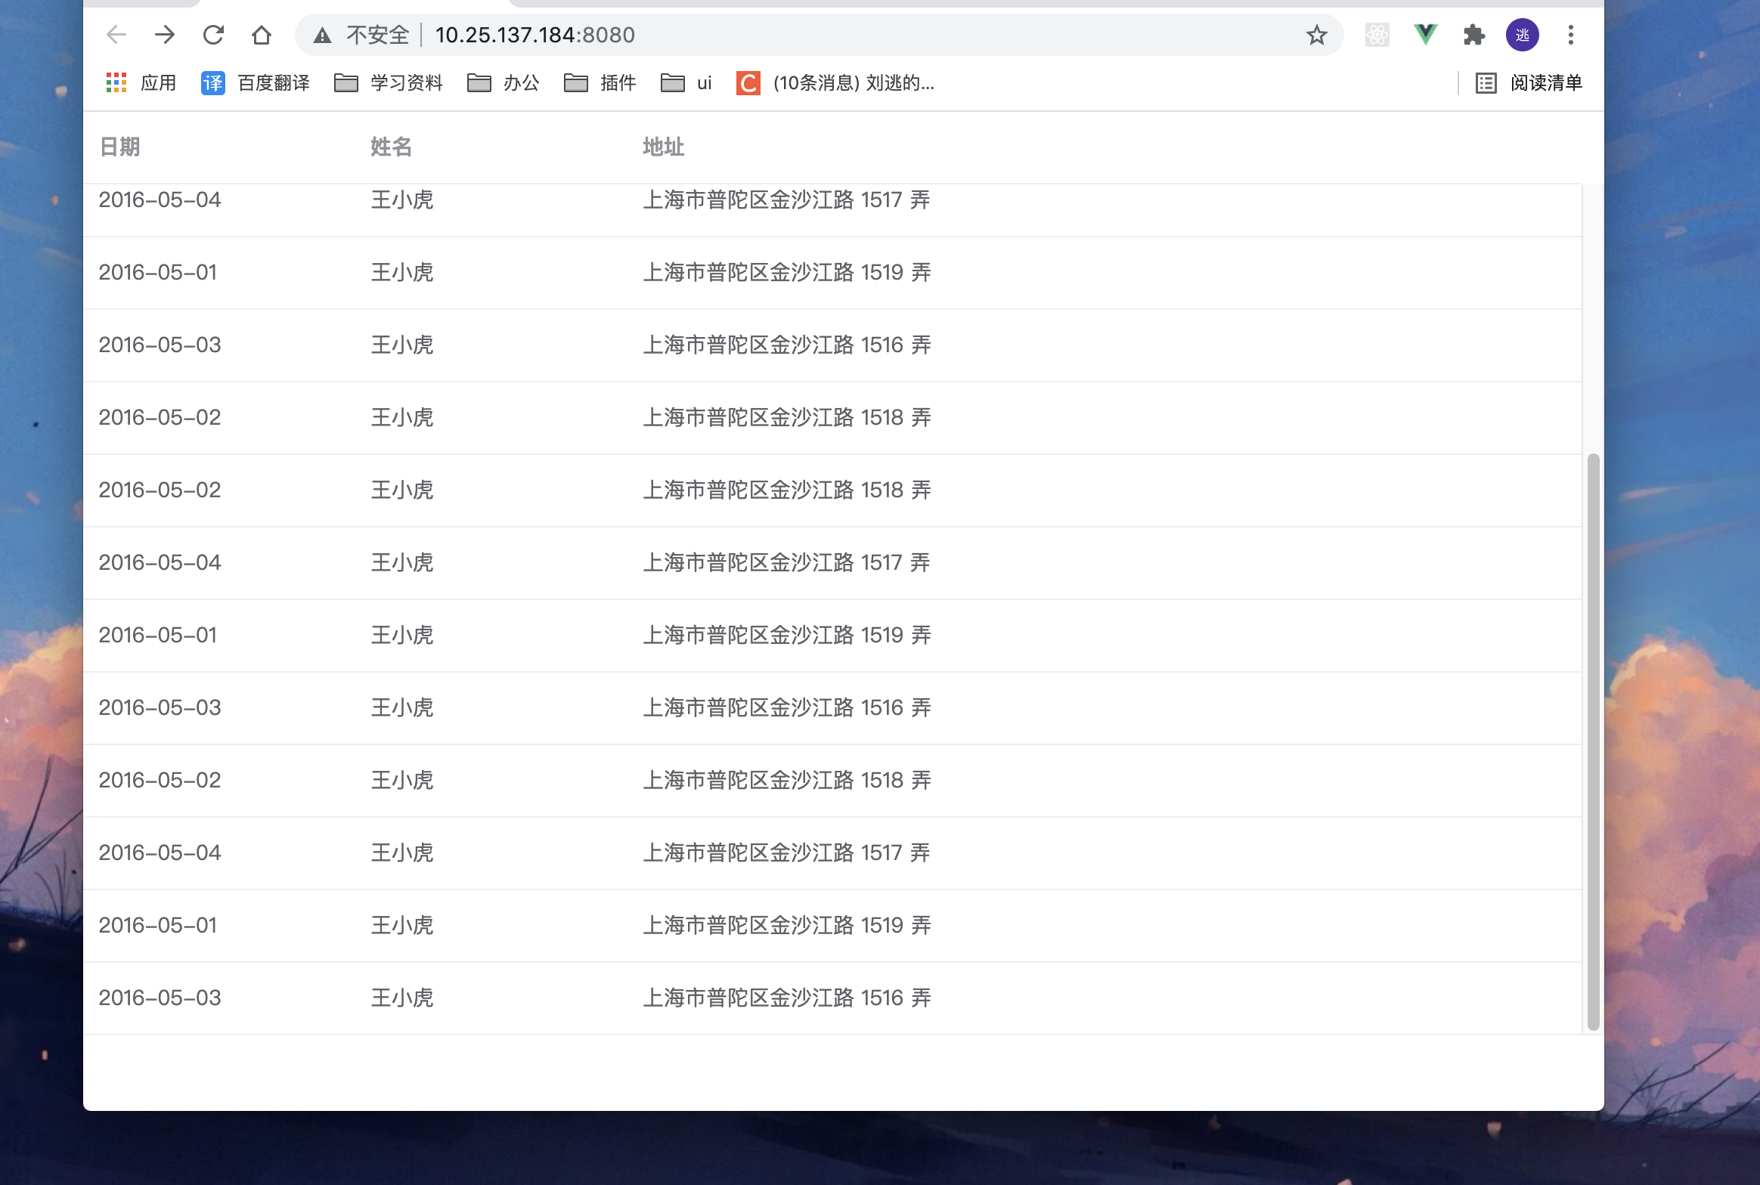Open the 插件 bookmarks folder

[601, 83]
